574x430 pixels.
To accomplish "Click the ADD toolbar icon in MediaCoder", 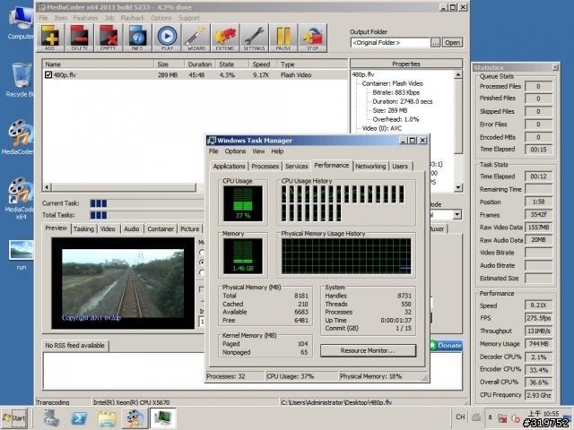I will 50,38.
